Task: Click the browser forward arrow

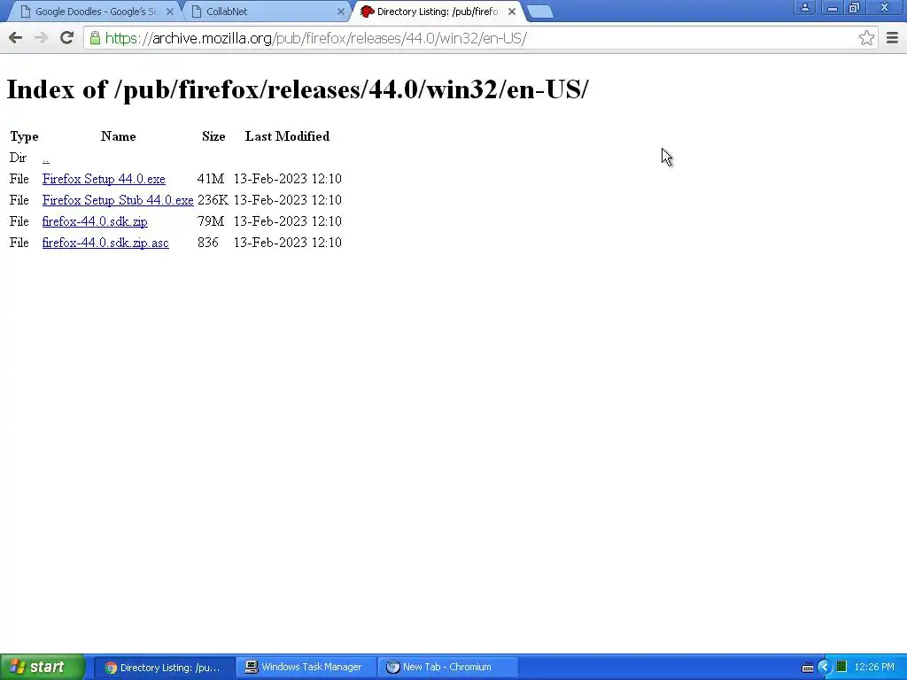Action: (41, 38)
